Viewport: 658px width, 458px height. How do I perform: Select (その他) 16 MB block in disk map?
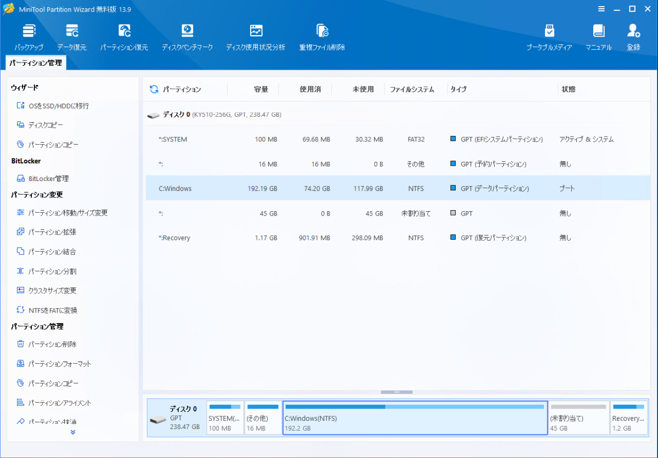263,418
